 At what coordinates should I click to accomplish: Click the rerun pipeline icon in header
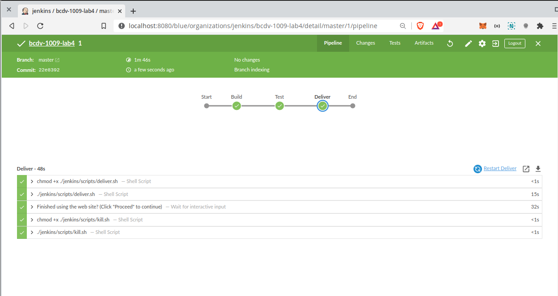click(x=450, y=43)
